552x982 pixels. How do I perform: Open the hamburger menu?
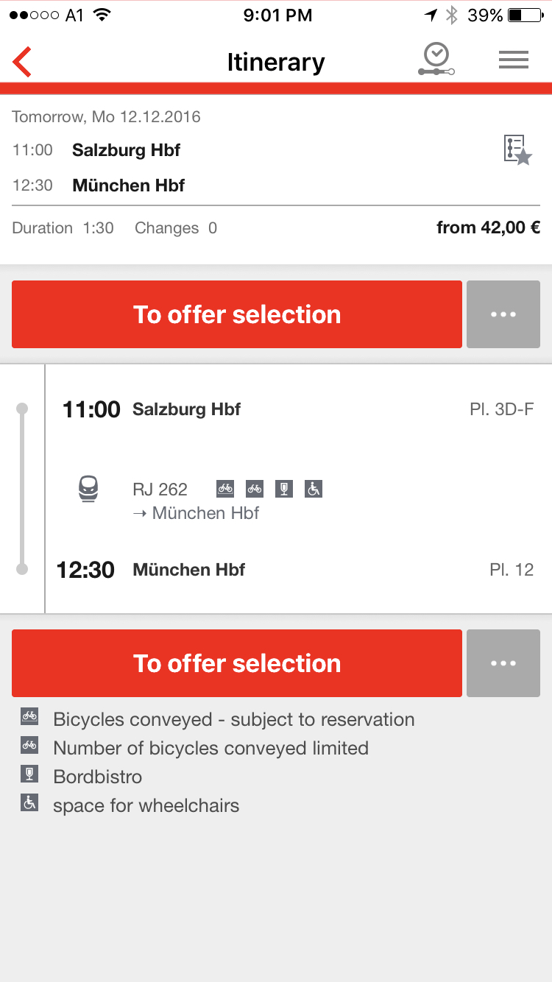coord(514,60)
